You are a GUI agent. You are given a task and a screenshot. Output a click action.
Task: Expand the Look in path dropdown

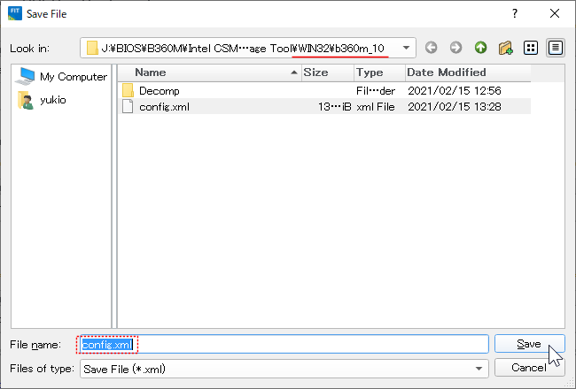point(406,48)
